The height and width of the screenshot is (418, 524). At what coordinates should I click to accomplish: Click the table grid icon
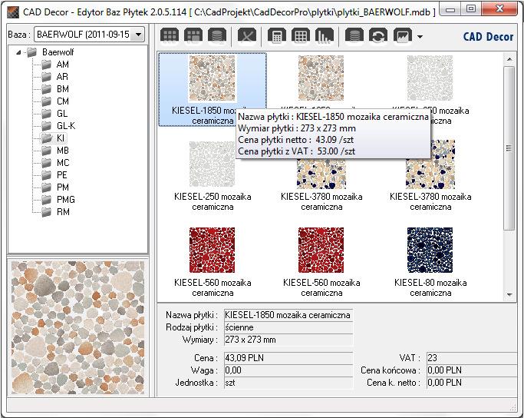[301, 35]
